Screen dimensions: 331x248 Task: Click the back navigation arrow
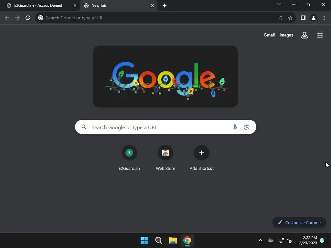(7, 18)
